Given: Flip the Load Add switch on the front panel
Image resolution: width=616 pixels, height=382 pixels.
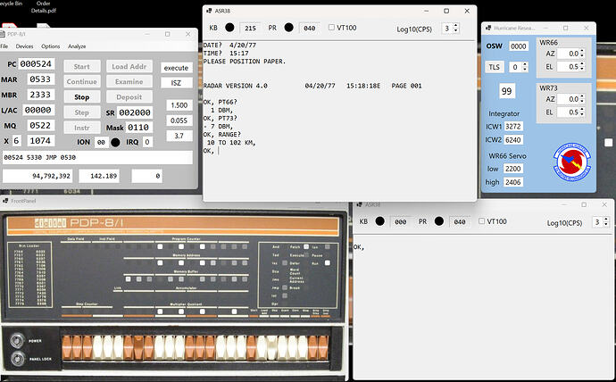Looking at the screenshot, I should point(262,347).
